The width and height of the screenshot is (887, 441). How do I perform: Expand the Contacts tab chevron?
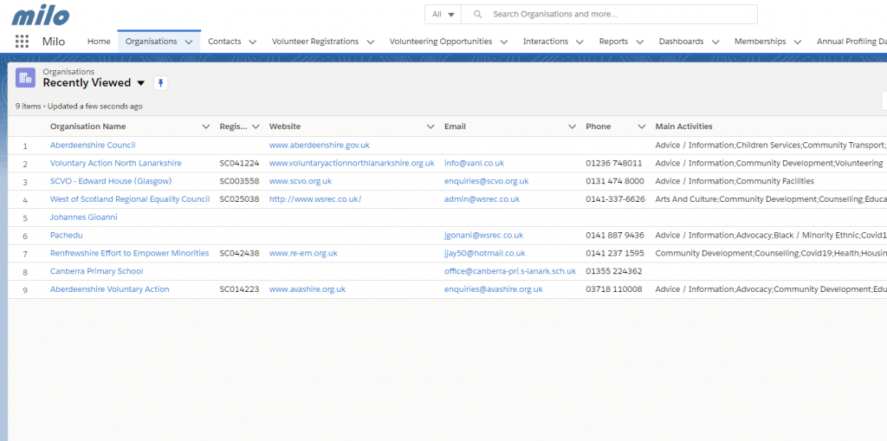(253, 42)
